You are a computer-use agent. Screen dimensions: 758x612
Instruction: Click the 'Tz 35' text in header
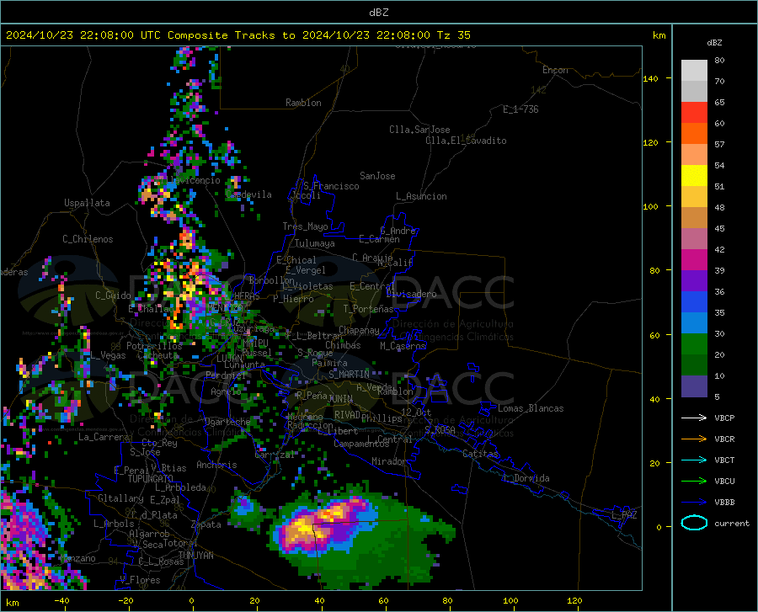[454, 35]
